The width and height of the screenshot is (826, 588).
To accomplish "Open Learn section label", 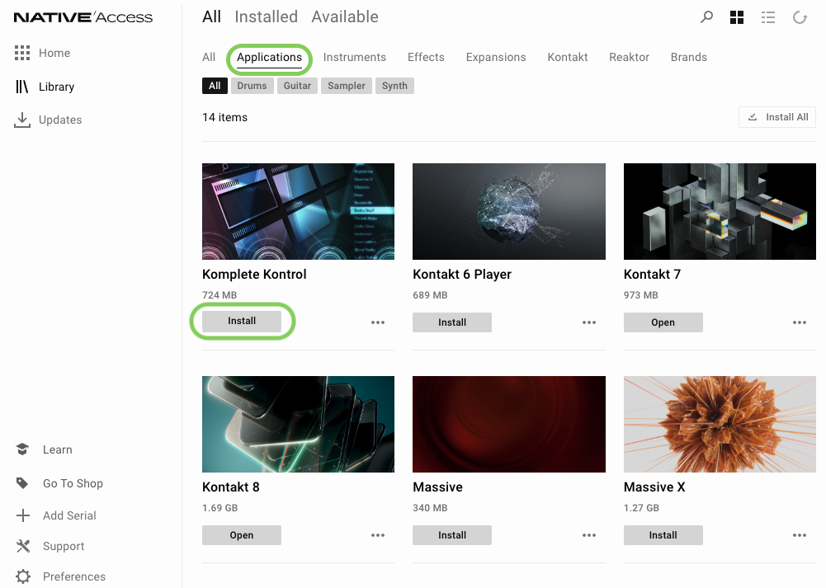I will pos(58,449).
